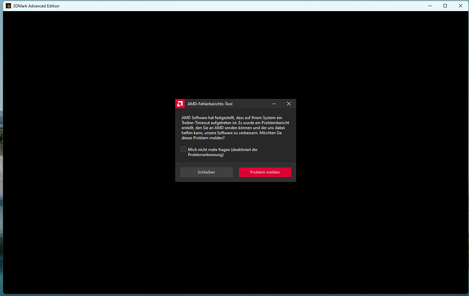Maximize the 3DMark Advanced Edition window
The image size is (469, 296).
tap(445, 6)
